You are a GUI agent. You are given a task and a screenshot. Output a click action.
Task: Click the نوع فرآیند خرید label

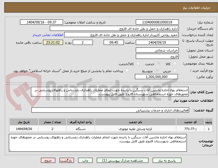point(202,71)
